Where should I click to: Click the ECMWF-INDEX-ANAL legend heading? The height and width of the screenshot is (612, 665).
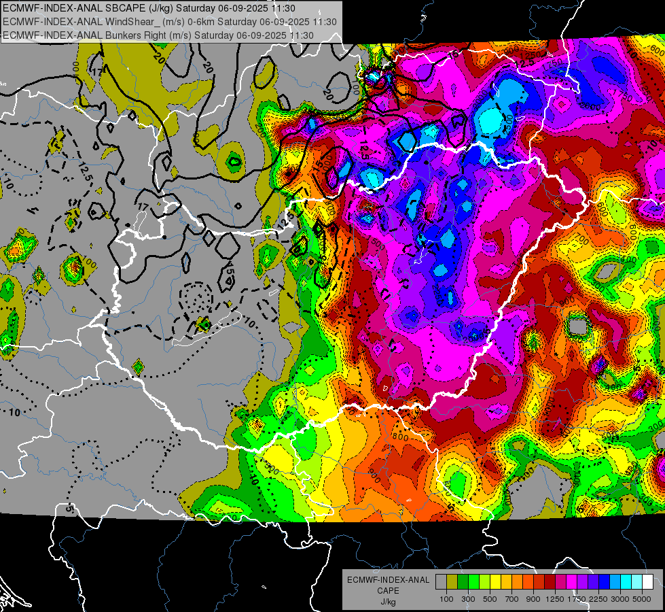click(x=389, y=580)
